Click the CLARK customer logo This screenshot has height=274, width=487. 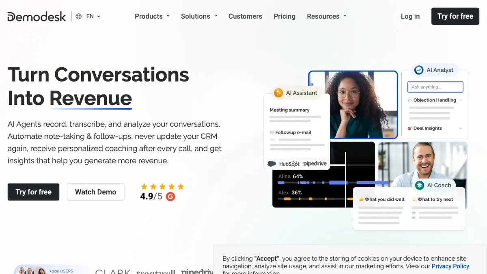[113, 271]
